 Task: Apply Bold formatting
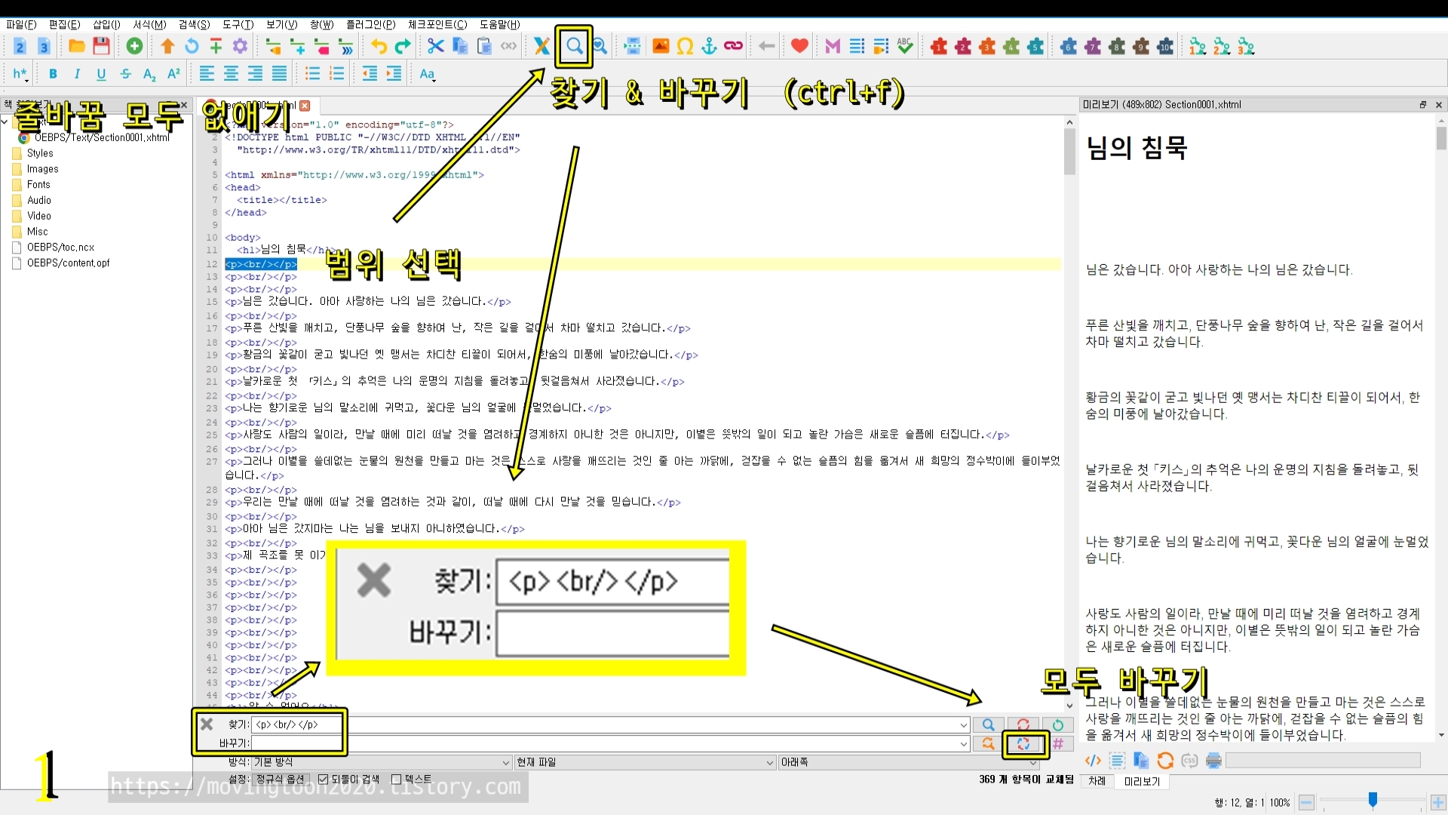pyautogui.click(x=53, y=74)
